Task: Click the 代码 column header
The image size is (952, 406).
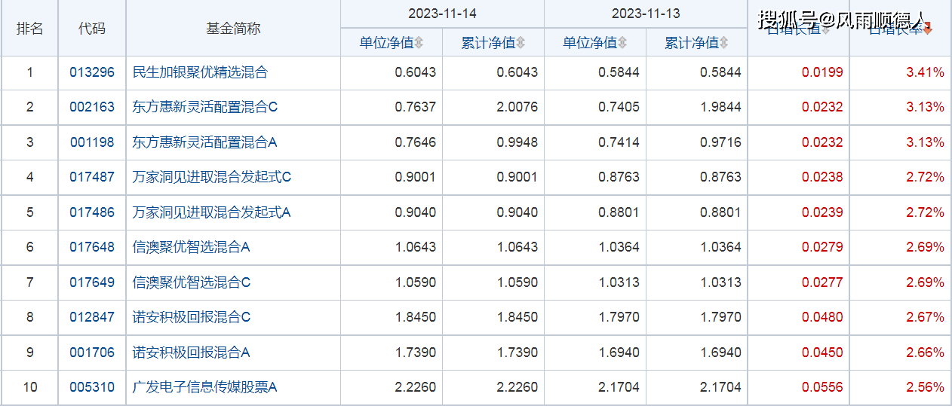Action: (92, 29)
